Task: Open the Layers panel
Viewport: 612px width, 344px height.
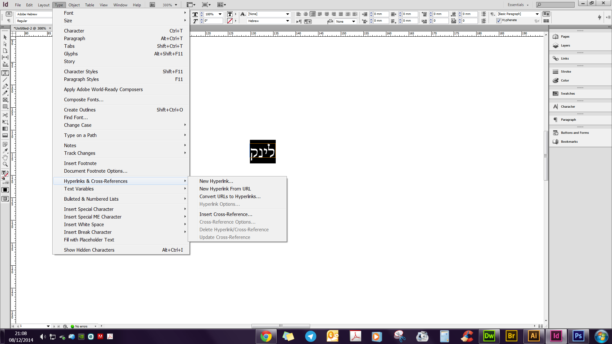Action: point(565,46)
